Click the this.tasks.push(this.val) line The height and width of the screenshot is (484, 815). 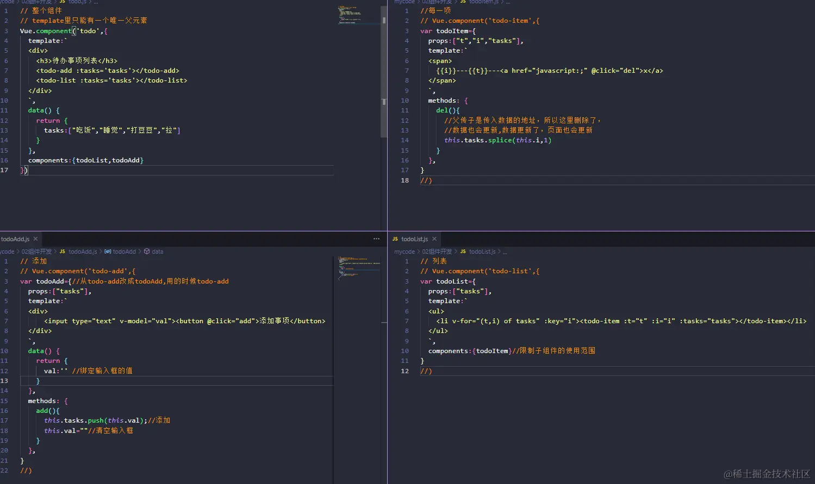click(107, 420)
